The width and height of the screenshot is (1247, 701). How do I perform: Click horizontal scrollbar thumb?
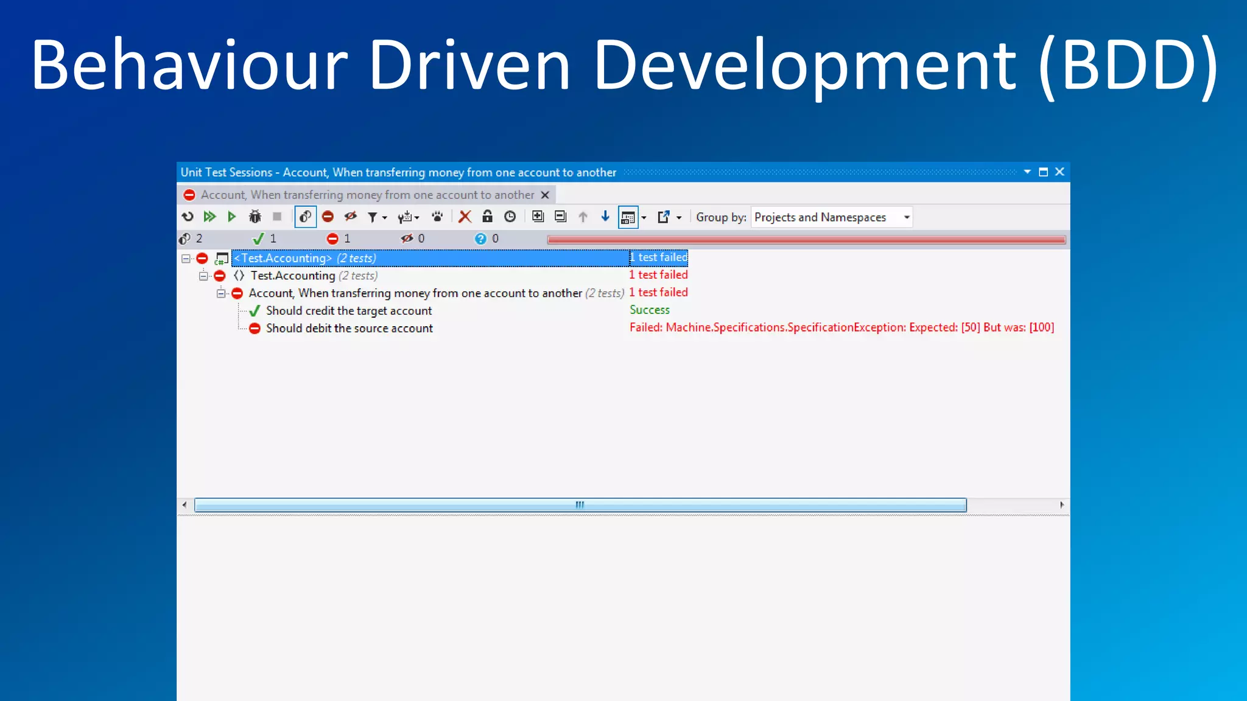pos(580,505)
